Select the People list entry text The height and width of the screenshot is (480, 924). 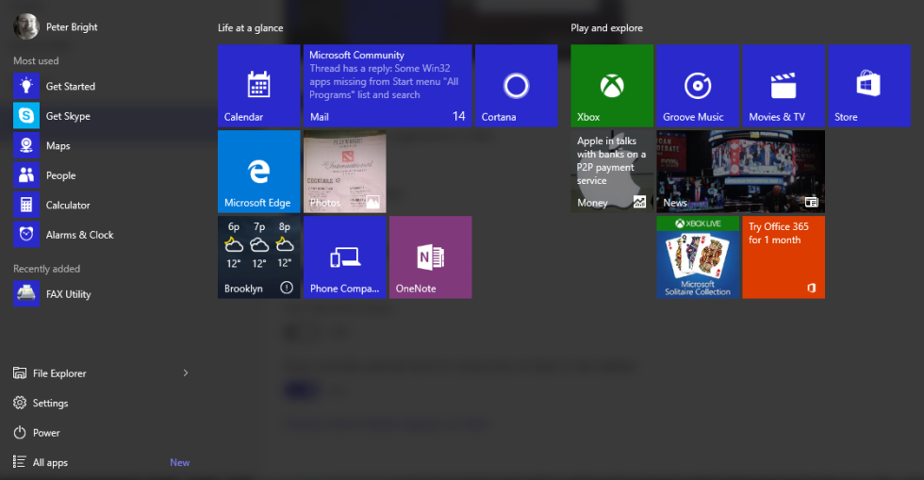(x=60, y=175)
